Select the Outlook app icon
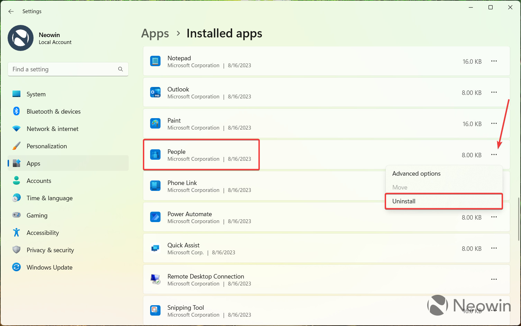 coord(155,92)
